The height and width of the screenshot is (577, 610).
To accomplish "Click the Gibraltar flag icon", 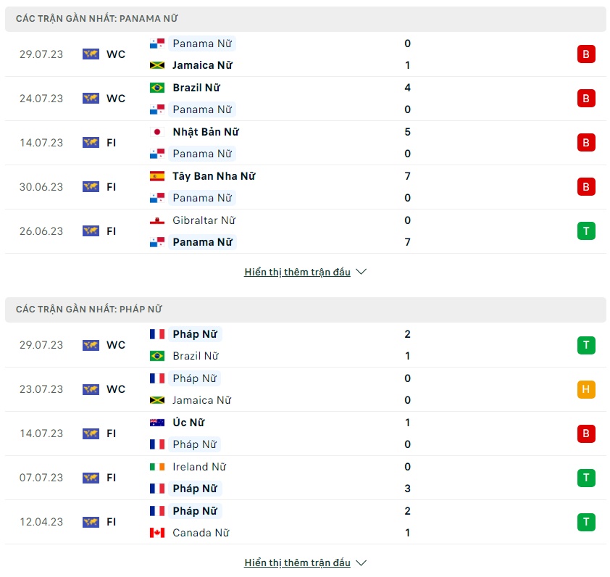I will click(x=157, y=220).
